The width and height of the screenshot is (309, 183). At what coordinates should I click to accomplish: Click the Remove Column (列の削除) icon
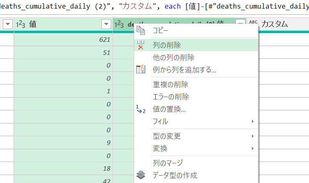tap(141, 45)
